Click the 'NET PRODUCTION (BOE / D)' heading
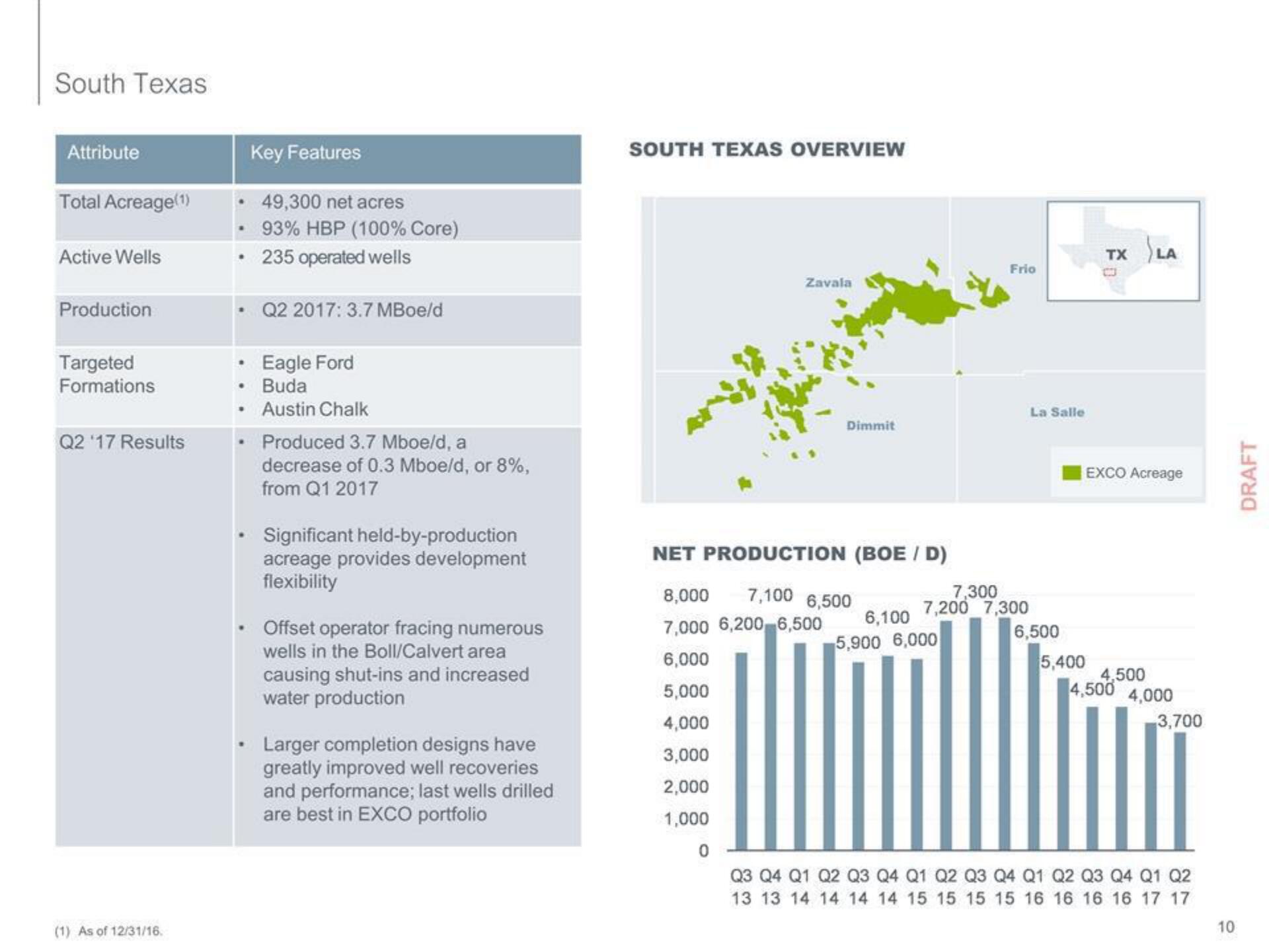This screenshot has height=951, width=1269. click(800, 553)
